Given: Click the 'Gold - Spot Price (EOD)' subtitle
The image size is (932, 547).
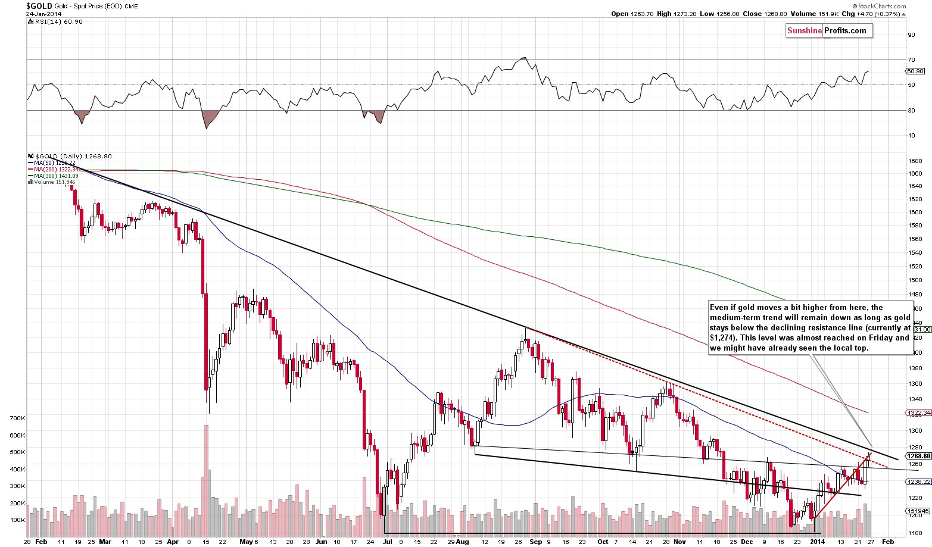Looking at the screenshot, I should pos(88,6).
